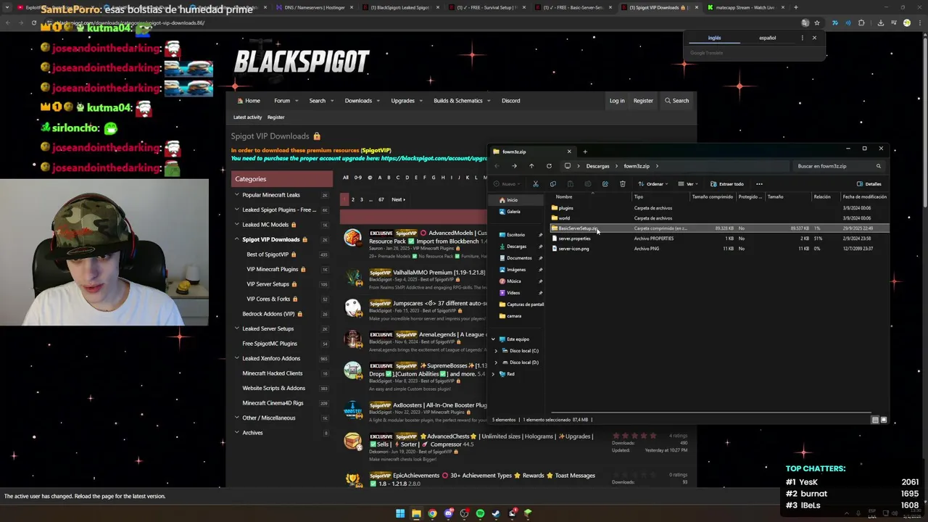Close the Google Translate popup
Screen dimensions: 928x522
click(814, 38)
